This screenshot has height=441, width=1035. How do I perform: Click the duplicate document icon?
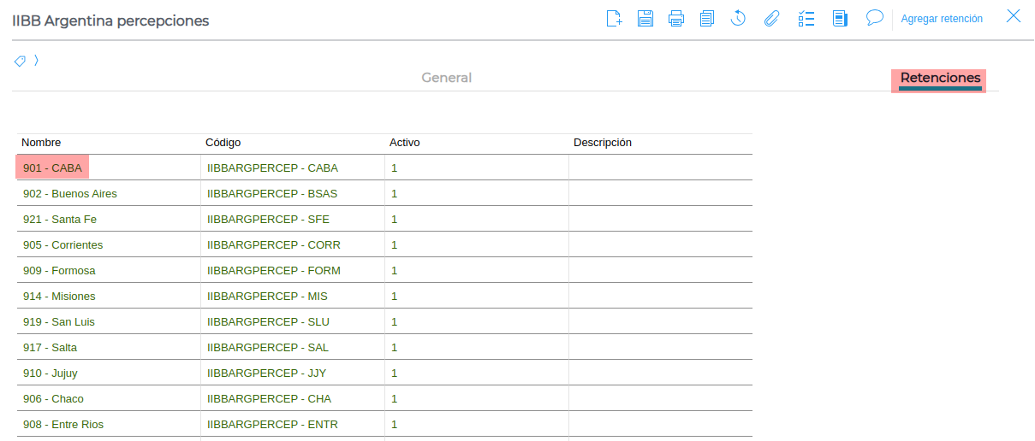tap(707, 18)
